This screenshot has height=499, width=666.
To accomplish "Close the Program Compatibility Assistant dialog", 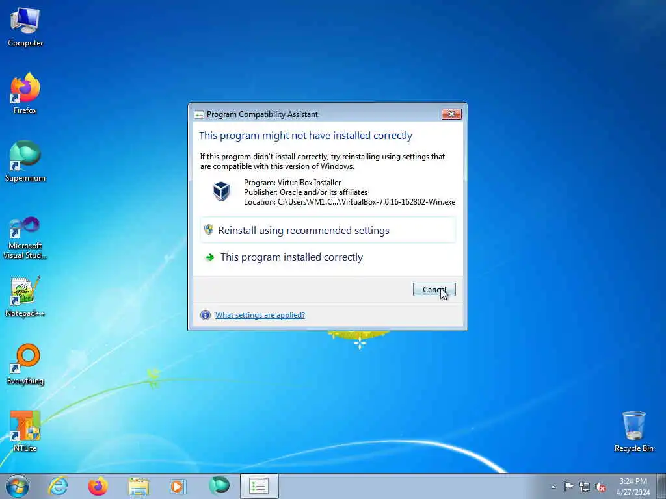I will pyautogui.click(x=451, y=114).
